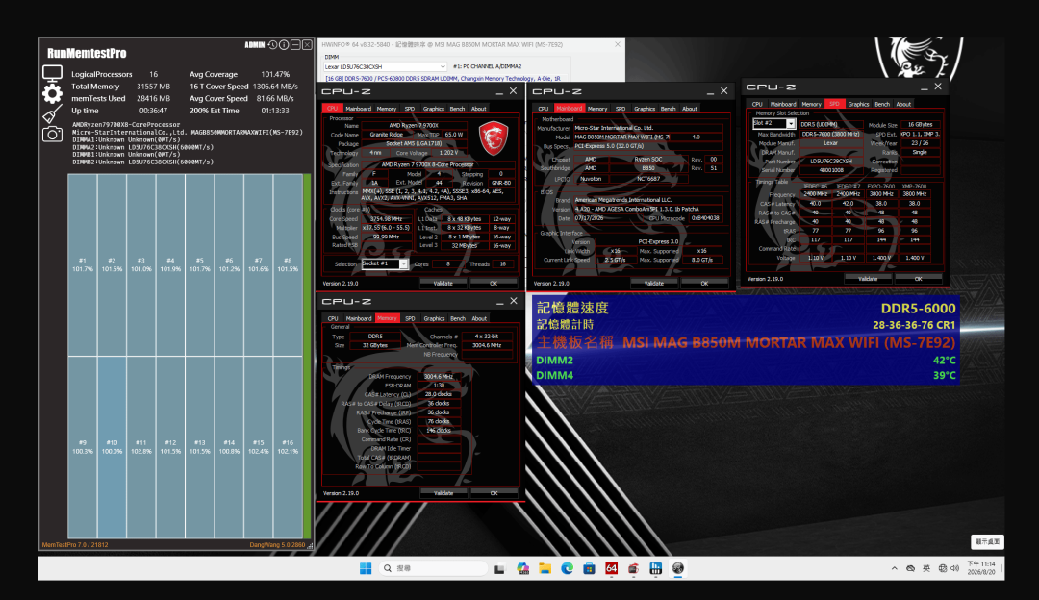Launch Copilot from the taskbar
The height and width of the screenshot is (600, 1039).
522,568
